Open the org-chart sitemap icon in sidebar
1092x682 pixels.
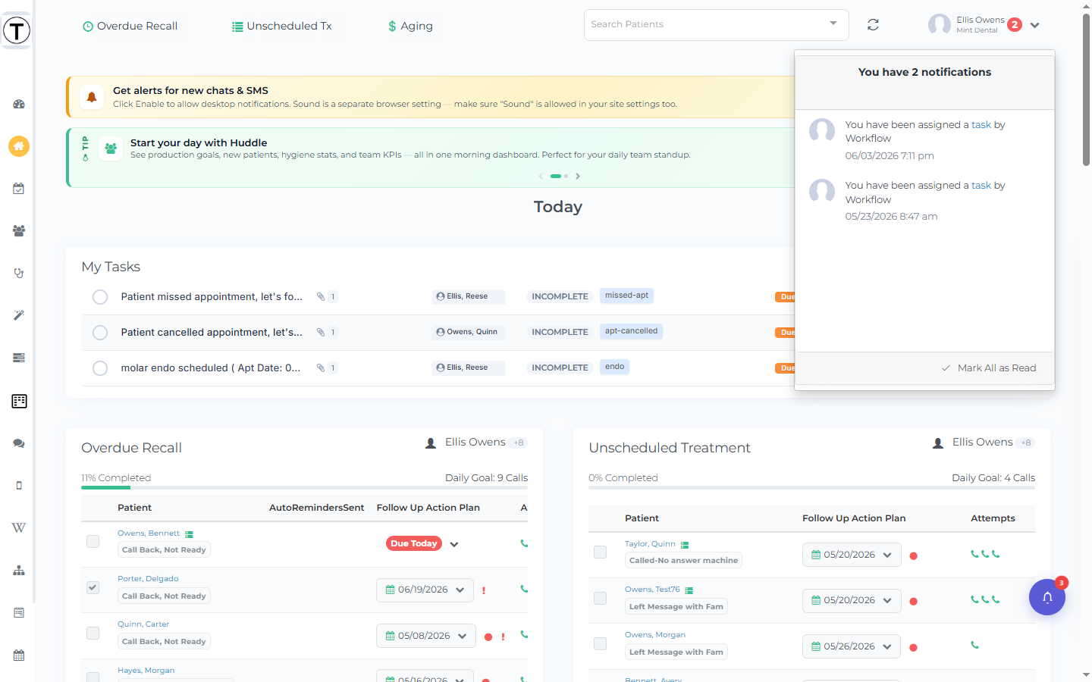(x=19, y=571)
